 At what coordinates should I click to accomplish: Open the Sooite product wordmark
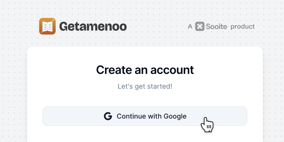(x=216, y=27)
